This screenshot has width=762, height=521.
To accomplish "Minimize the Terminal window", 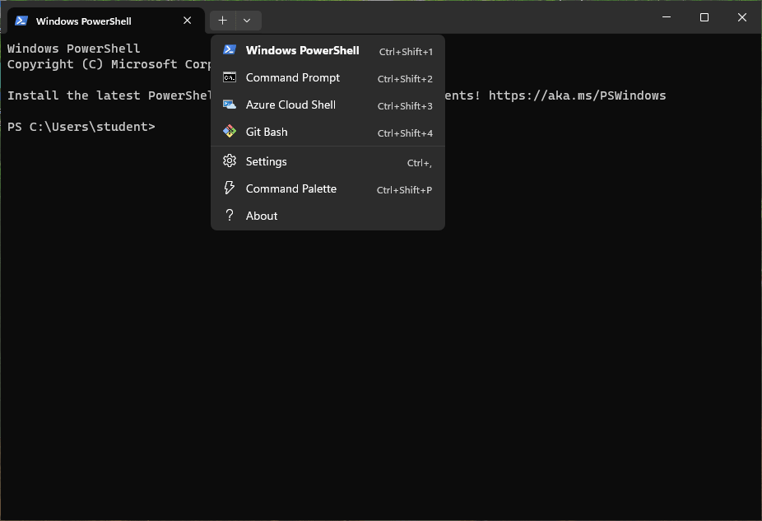I will [x=667, y=17].
